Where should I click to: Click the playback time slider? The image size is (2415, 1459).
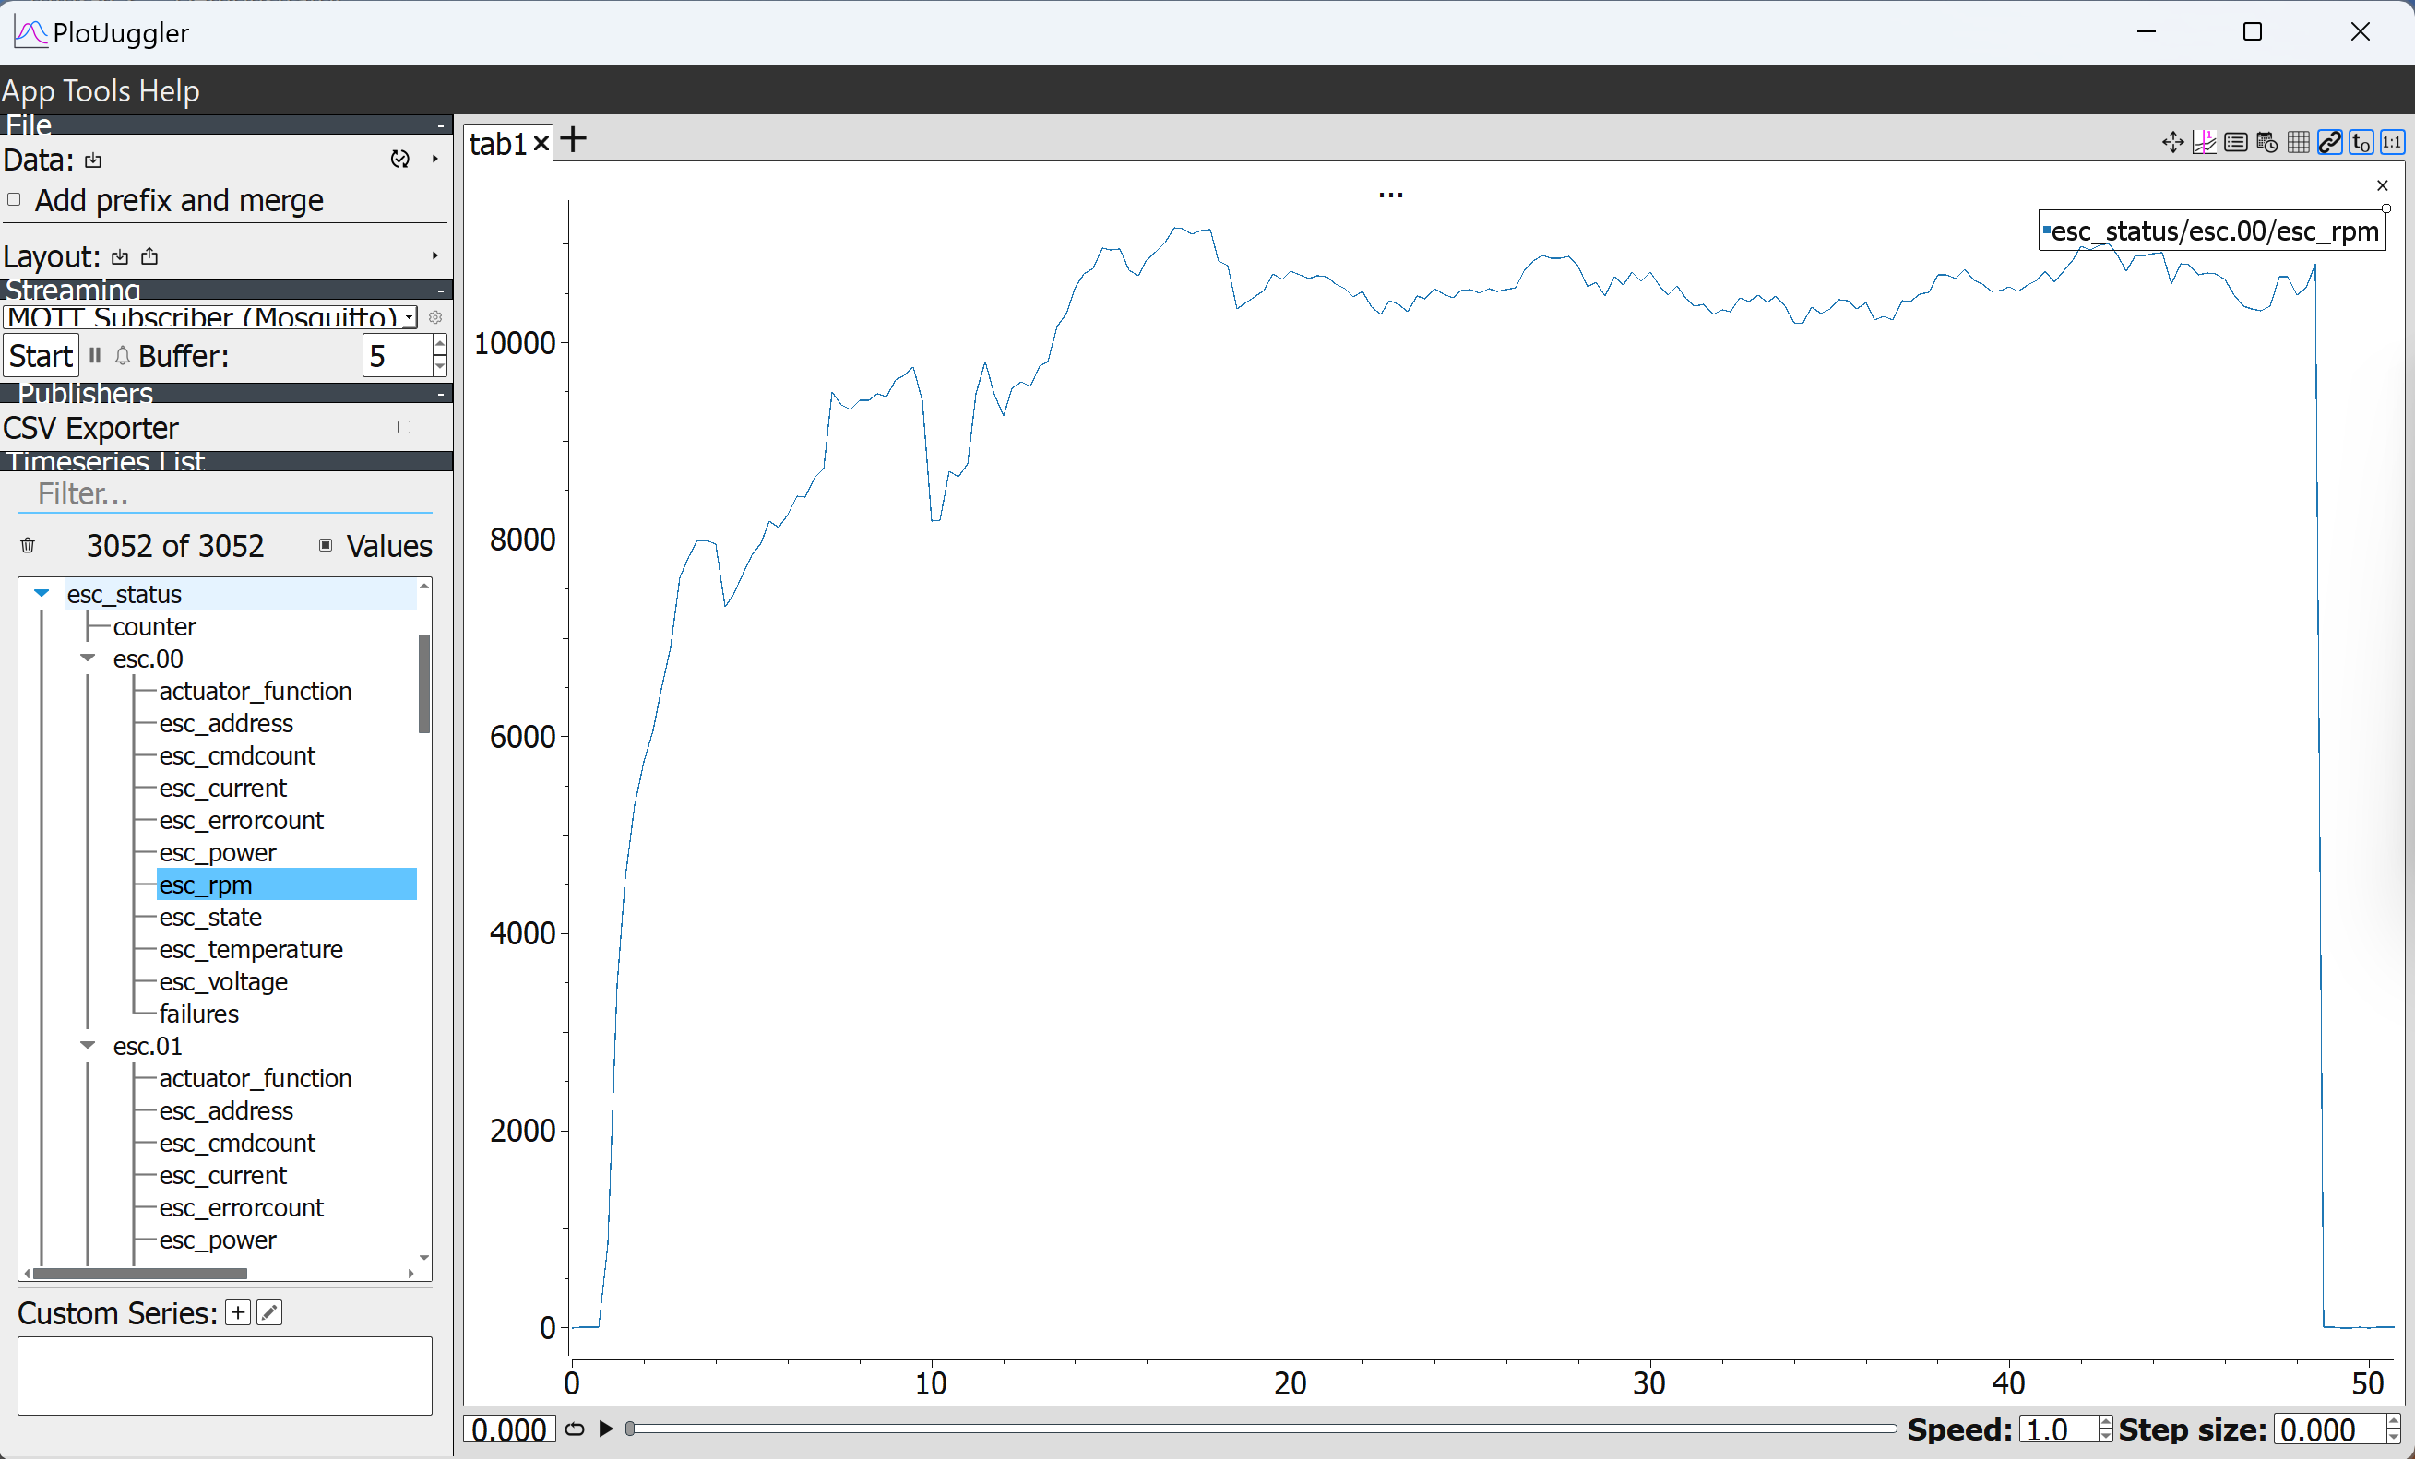[x=1260, y=1429]
